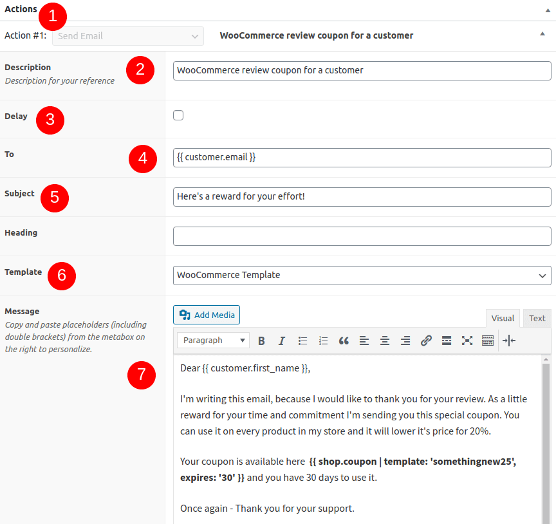Switch to the Visual editor tab
This screenshot has height=524, width=556.
(x=503, y=318)
